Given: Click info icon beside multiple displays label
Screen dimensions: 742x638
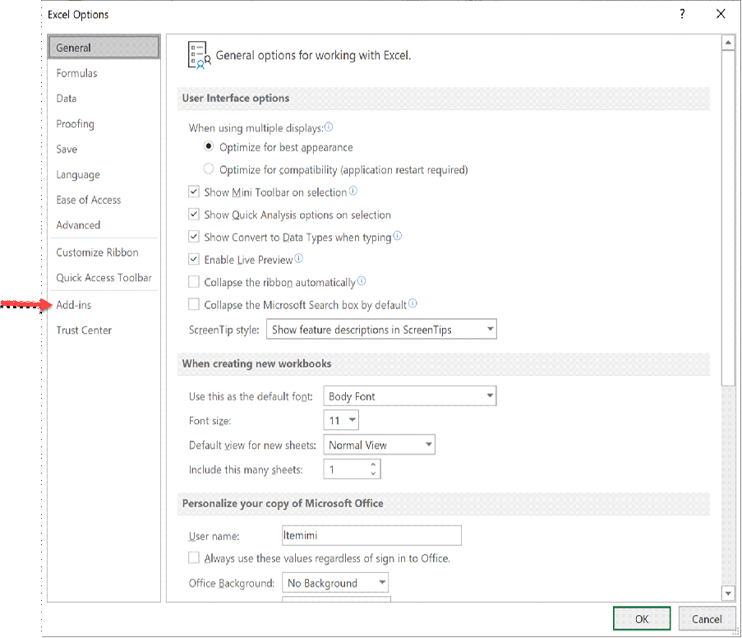Looking at the screenshot, I should 329,127.
